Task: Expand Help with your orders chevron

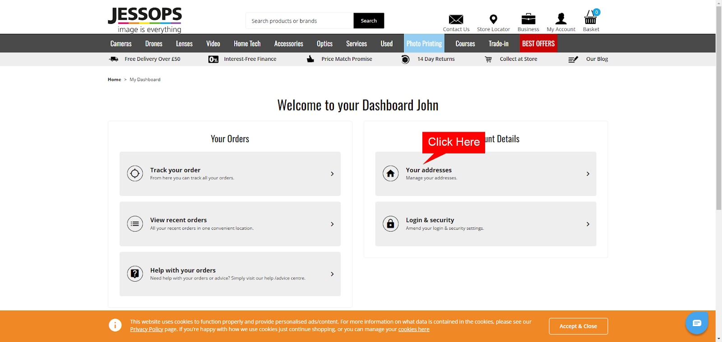Action: click(332, 274)
